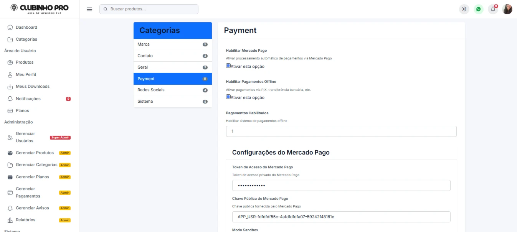Open Meus Downloads page

(x=33, y=86)
